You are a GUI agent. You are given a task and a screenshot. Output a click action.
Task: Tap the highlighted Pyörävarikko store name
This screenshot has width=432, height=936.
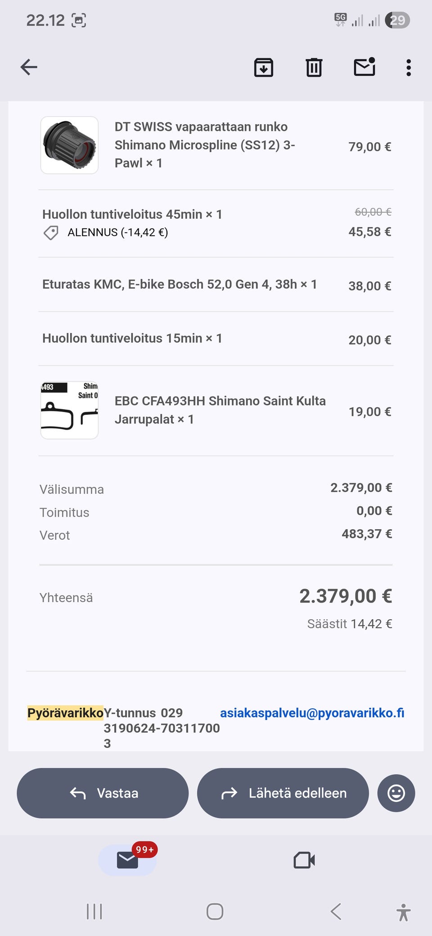[x=65, y=713]
